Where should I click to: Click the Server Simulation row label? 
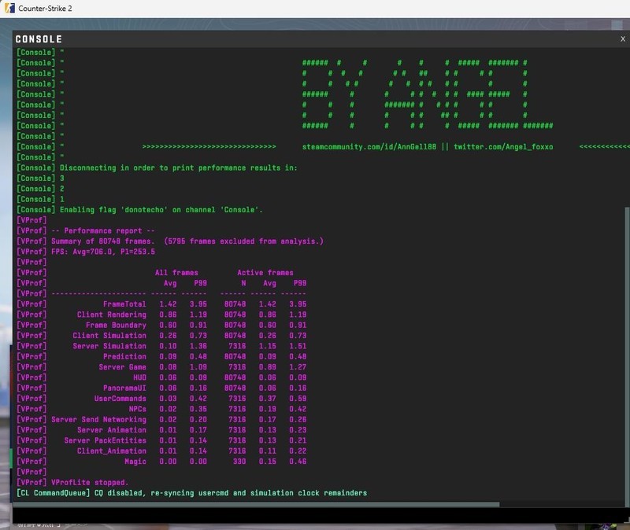(x=109, y=346)
